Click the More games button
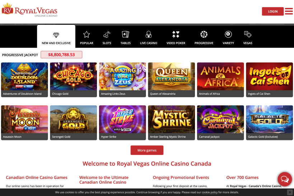 [147, 150]
